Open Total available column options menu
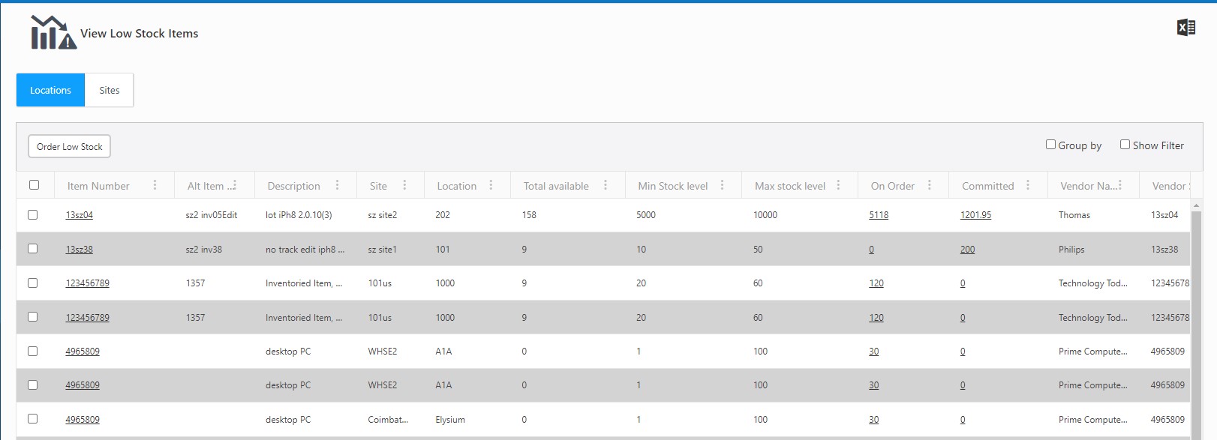This screenshot has height=440, width=1217. [x=605, y=185]
